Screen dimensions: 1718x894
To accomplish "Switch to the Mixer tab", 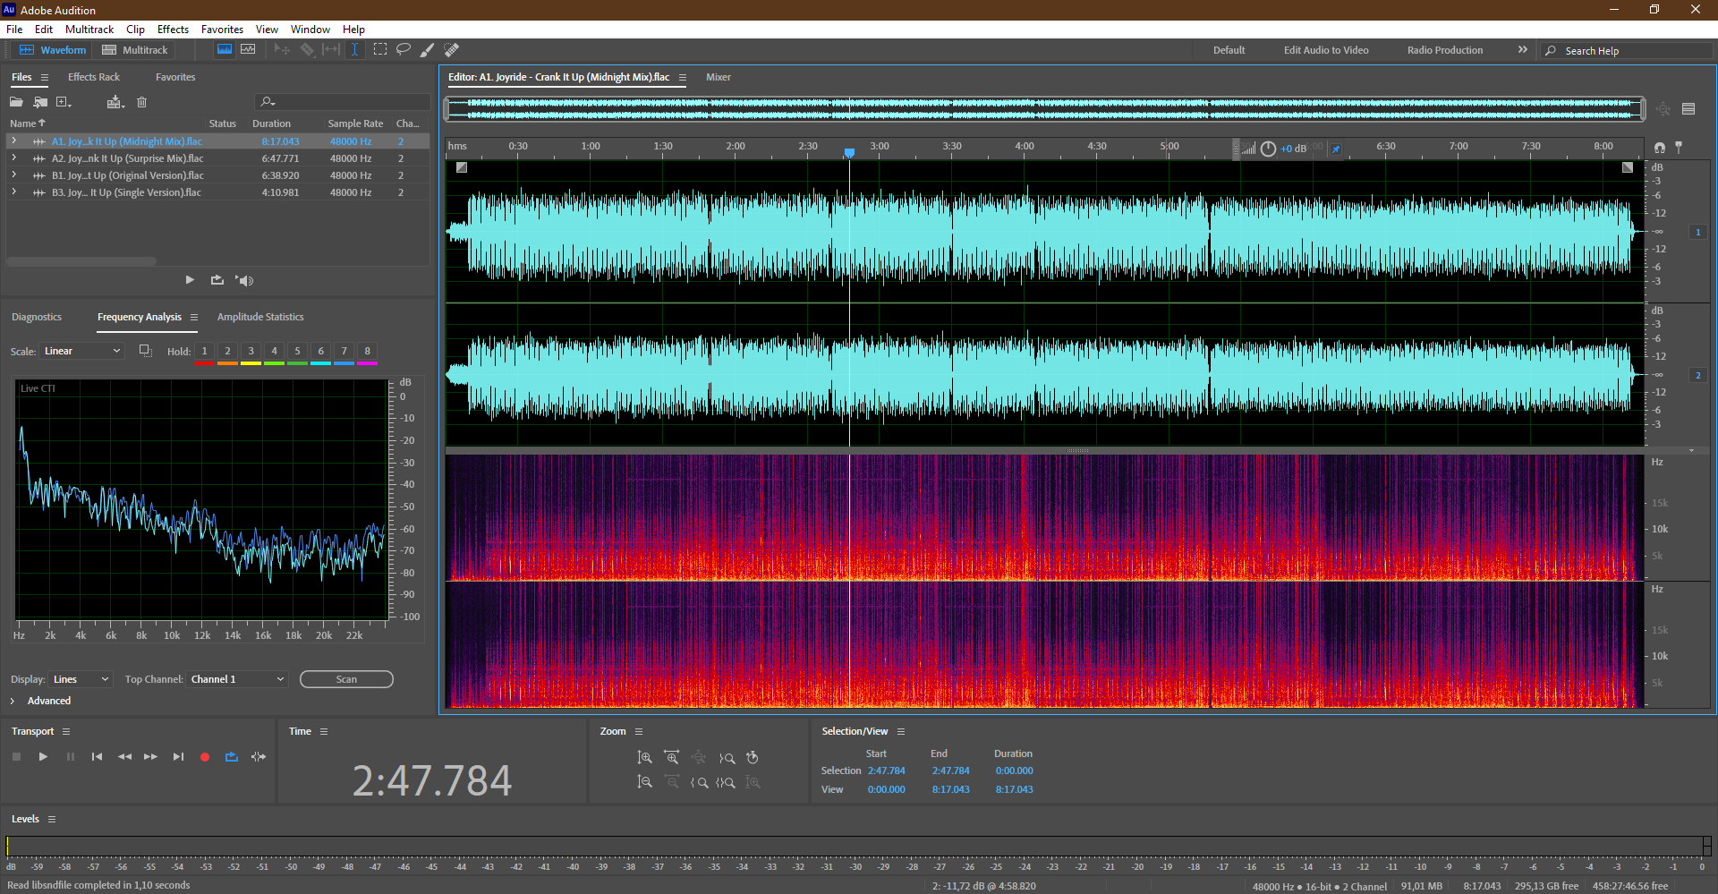I will 719,77.
